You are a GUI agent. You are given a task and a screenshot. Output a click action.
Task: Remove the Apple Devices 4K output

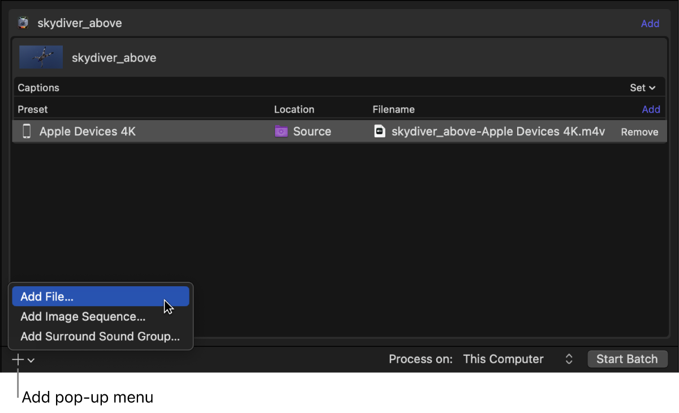[639, 131]
